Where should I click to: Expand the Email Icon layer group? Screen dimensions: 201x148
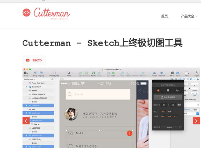point(27,105)
